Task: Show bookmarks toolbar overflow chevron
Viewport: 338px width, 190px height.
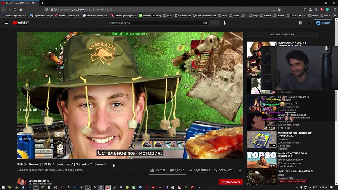Action: click(x=335, y=15)
